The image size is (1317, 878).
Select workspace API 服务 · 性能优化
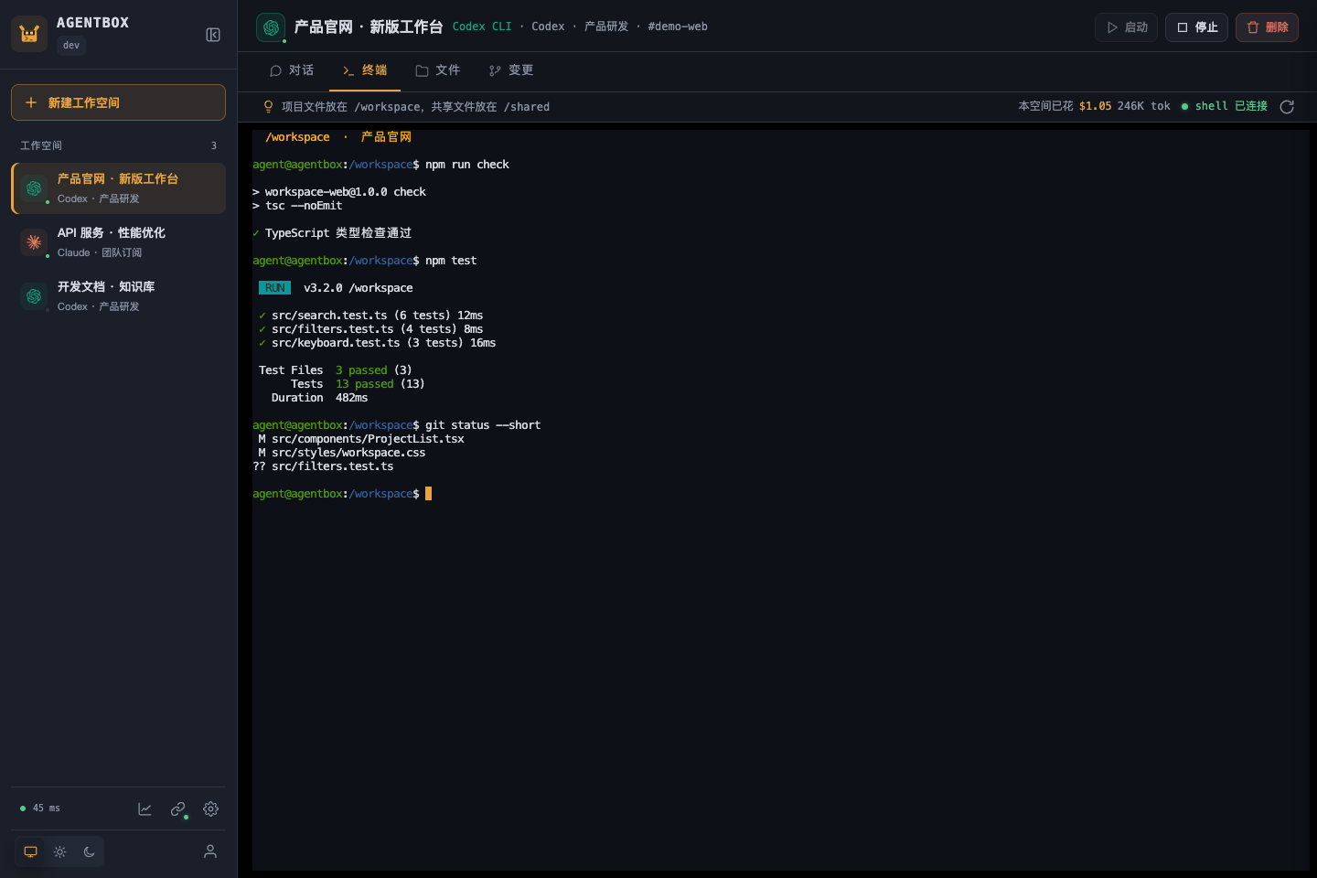coord(118,242)
